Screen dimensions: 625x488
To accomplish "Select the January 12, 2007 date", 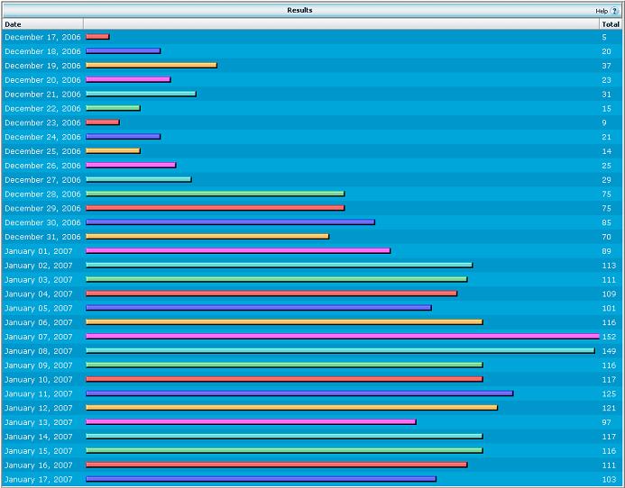I will tap(39, 409).
